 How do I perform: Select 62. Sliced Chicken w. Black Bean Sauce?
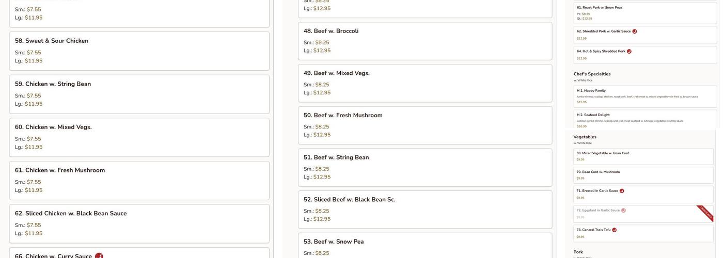(x=139, y=223)
